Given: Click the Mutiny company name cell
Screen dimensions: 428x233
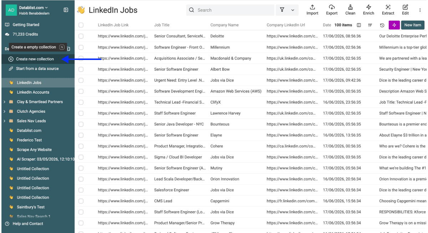Looking at the screenshot, I should [x=216, y=168].
